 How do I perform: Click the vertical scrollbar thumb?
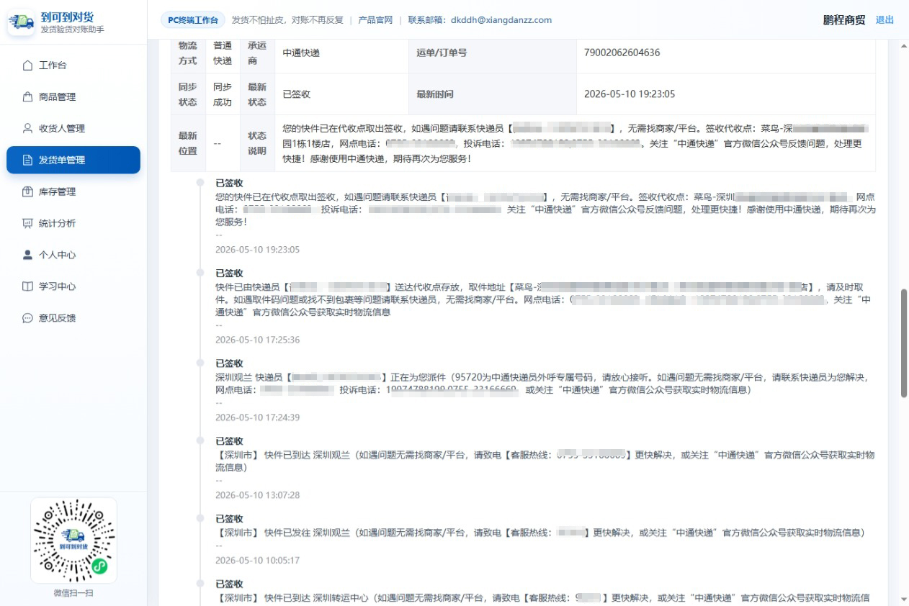click(904, 343)
